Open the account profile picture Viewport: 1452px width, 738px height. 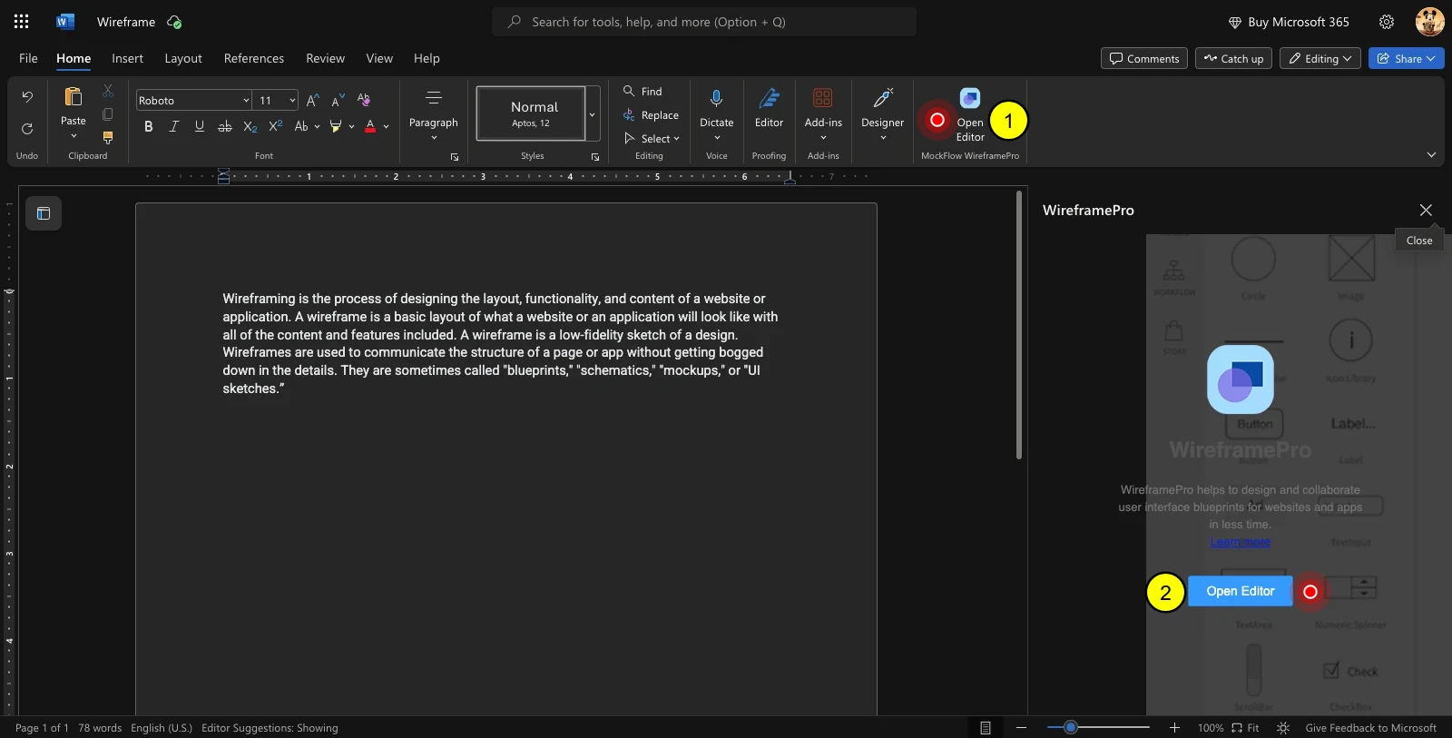point(1429,22)
